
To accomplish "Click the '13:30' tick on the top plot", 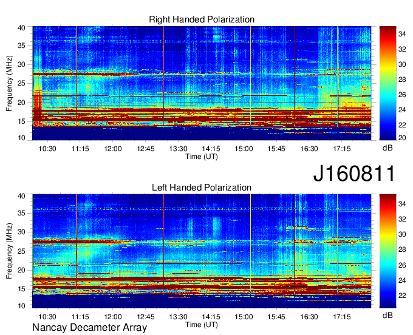I will point(178,149).
